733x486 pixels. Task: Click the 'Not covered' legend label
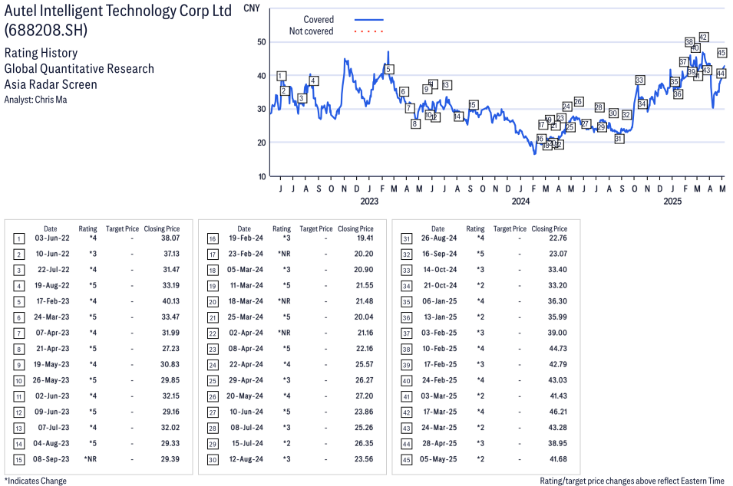coord(312,31)
